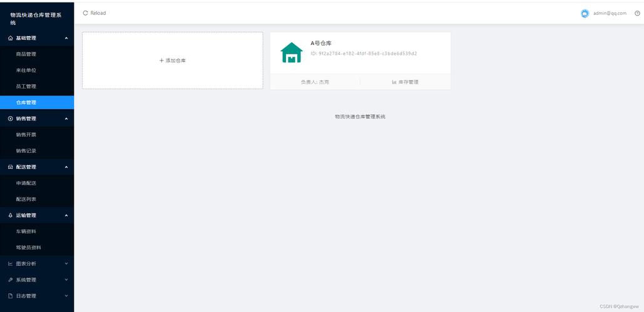Collapse the 基础管理 section chevron
Viewport: 644px width, 312px height.
[x=66, y=38]
